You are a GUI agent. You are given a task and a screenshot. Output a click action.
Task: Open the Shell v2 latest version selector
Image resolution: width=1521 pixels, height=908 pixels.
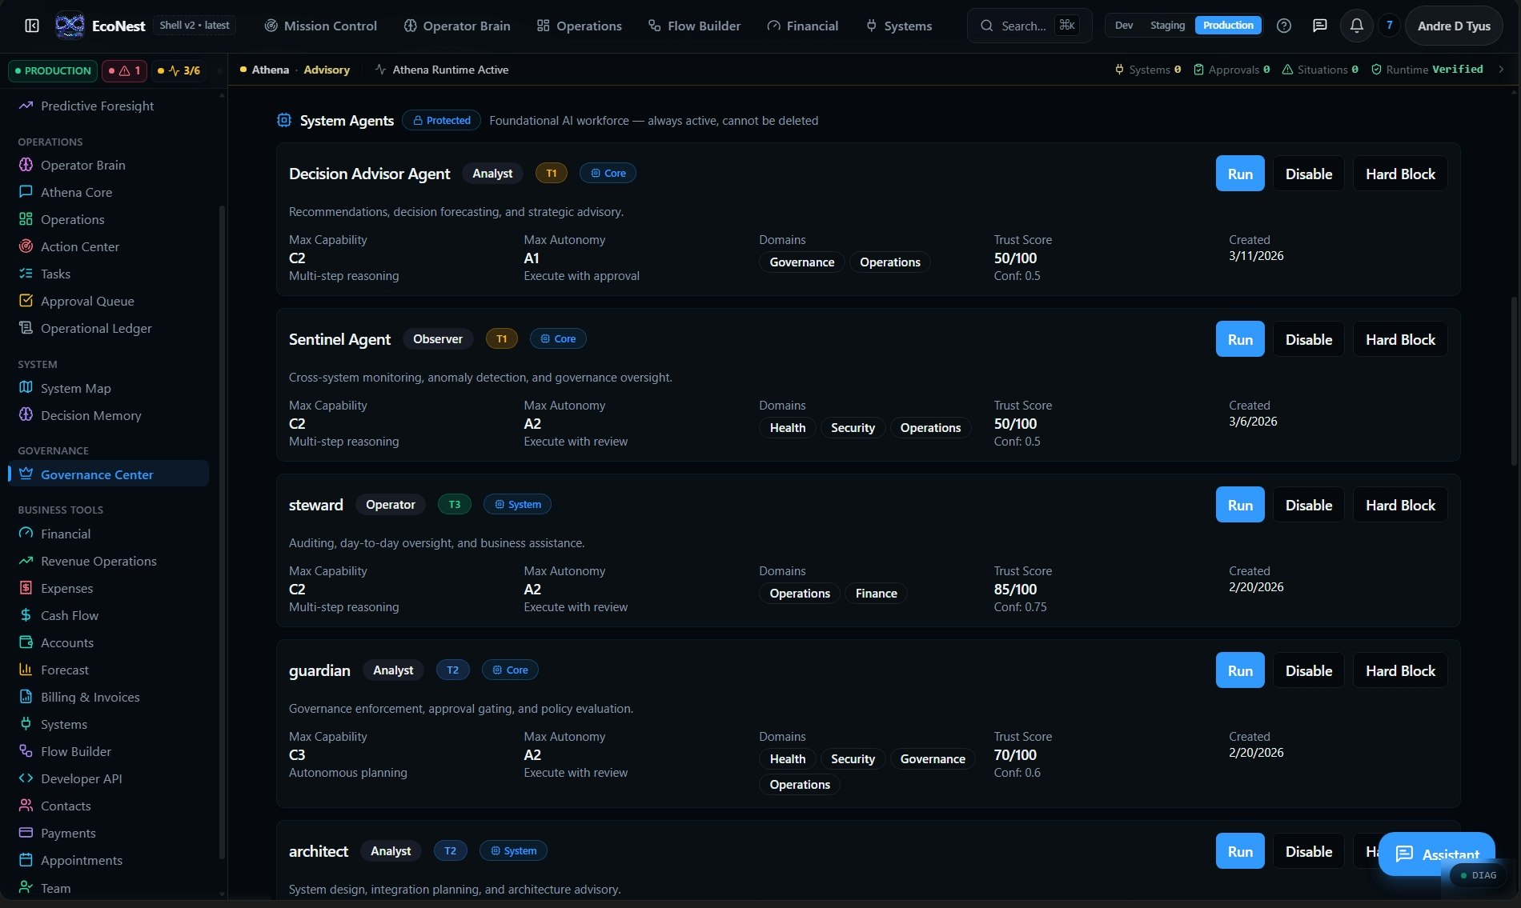coord(195,26)
